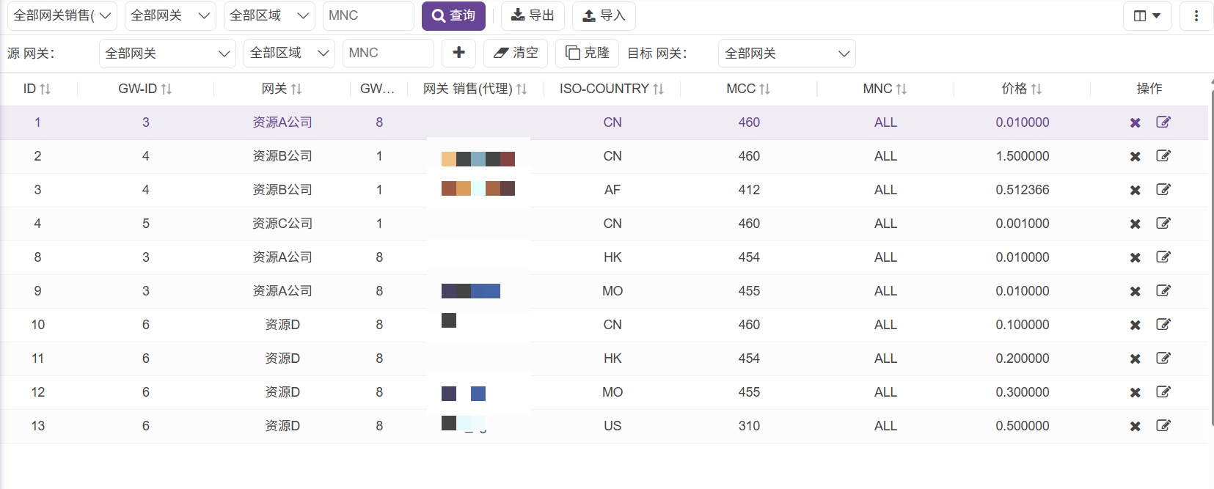This screenshot has height=489, width=1214.
Task: Open the three-dot more options menu
Action: tap(1196, 15)
